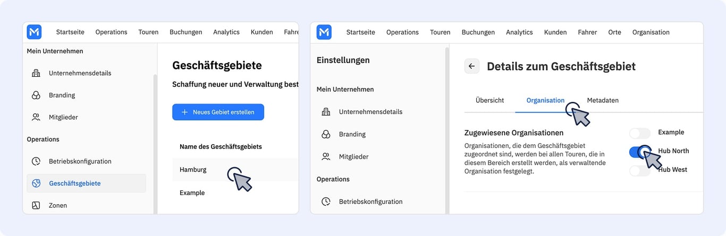Screen dimensions: 726x236
Task: Click Geschäftsgebiete globe icon in left sidebar
Action: (36, 183)
